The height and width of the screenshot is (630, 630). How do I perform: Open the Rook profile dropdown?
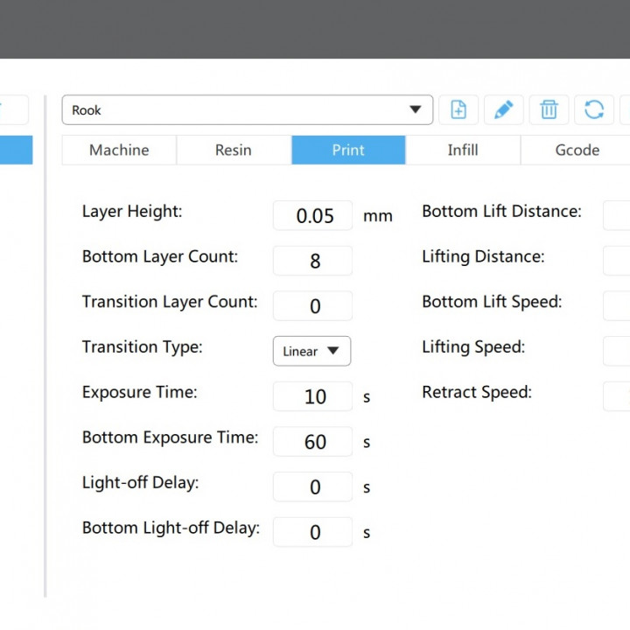click(247, 110)
